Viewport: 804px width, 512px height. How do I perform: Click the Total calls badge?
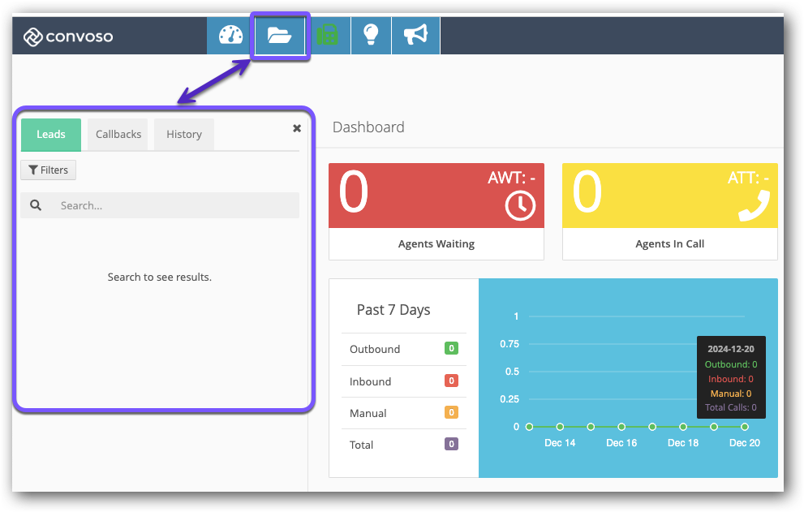pyautogui.click(x=451, y=443)
